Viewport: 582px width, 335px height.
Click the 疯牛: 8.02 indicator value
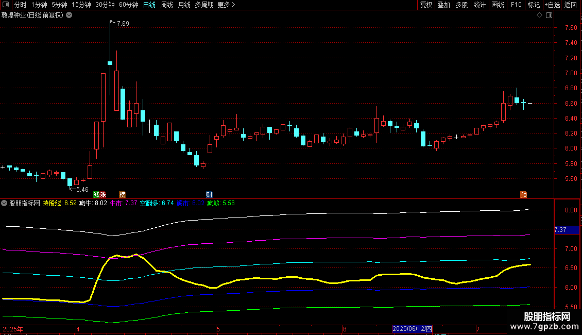[93, 203]
